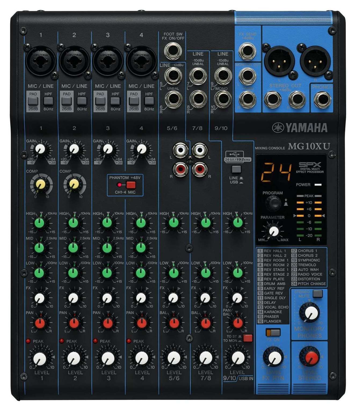Toggle the channel 1 PAD 26dB switch
The width and height of the screenshot is (355, 411).
(33, 101)
